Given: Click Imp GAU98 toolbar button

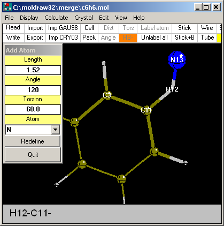Looking at the screenshot, I should pyautogui.click(x=63, y=28).
